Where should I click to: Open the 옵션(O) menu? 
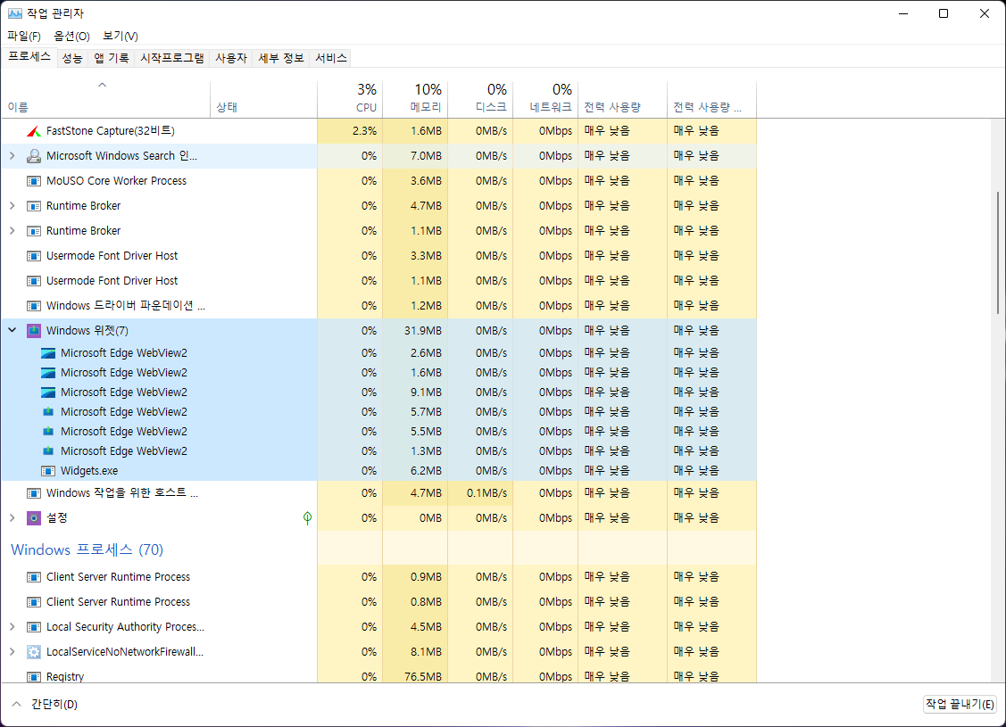click(x=71, y=36)
